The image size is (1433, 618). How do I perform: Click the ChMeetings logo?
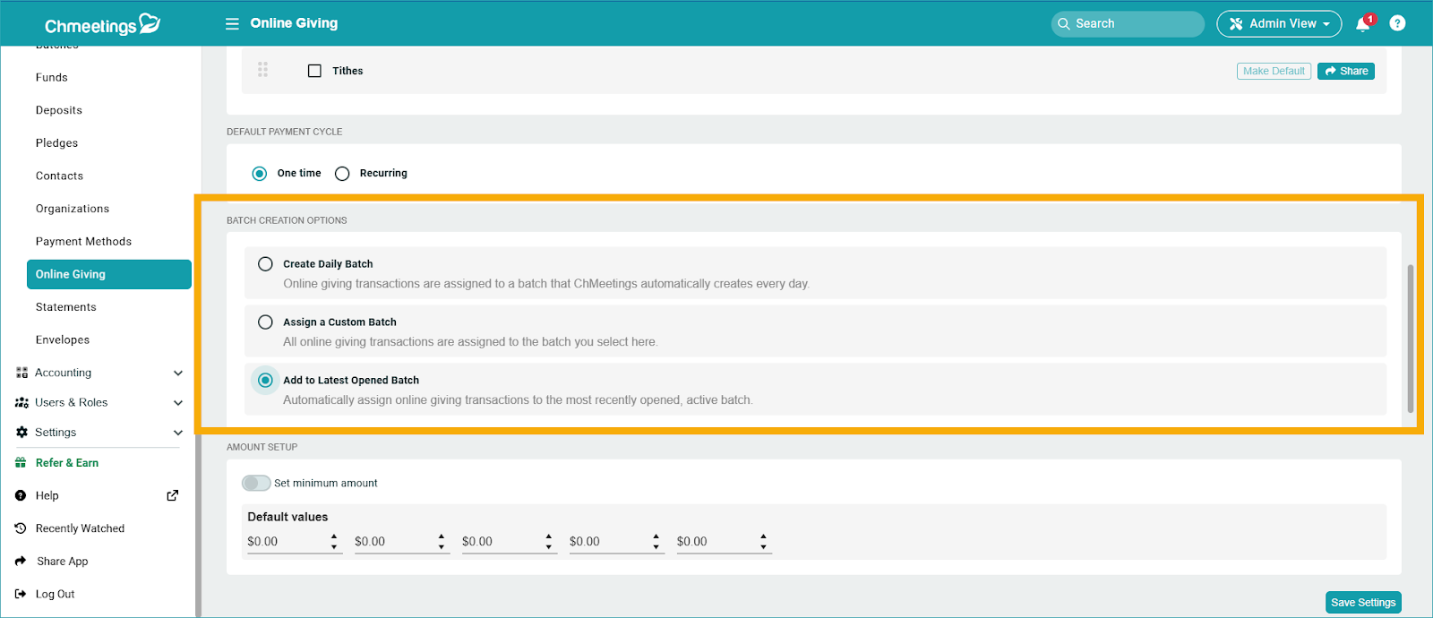[x=102, y=24]
